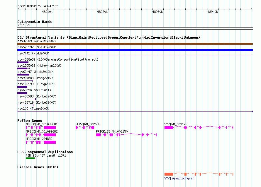
Task: Click the dgv63n50 (Arlt2011) label
Action: click(x=34, y=90)
